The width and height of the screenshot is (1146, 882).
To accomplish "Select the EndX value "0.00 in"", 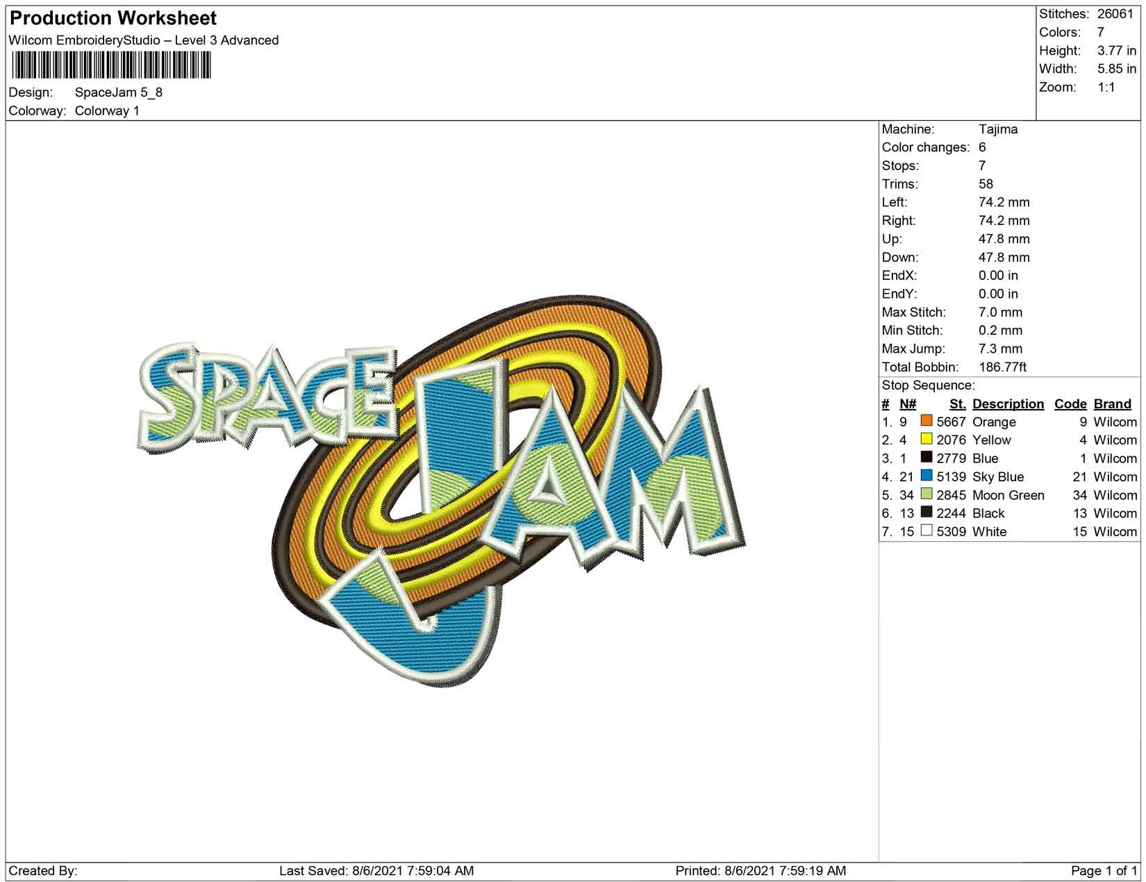I will (999, 276).
